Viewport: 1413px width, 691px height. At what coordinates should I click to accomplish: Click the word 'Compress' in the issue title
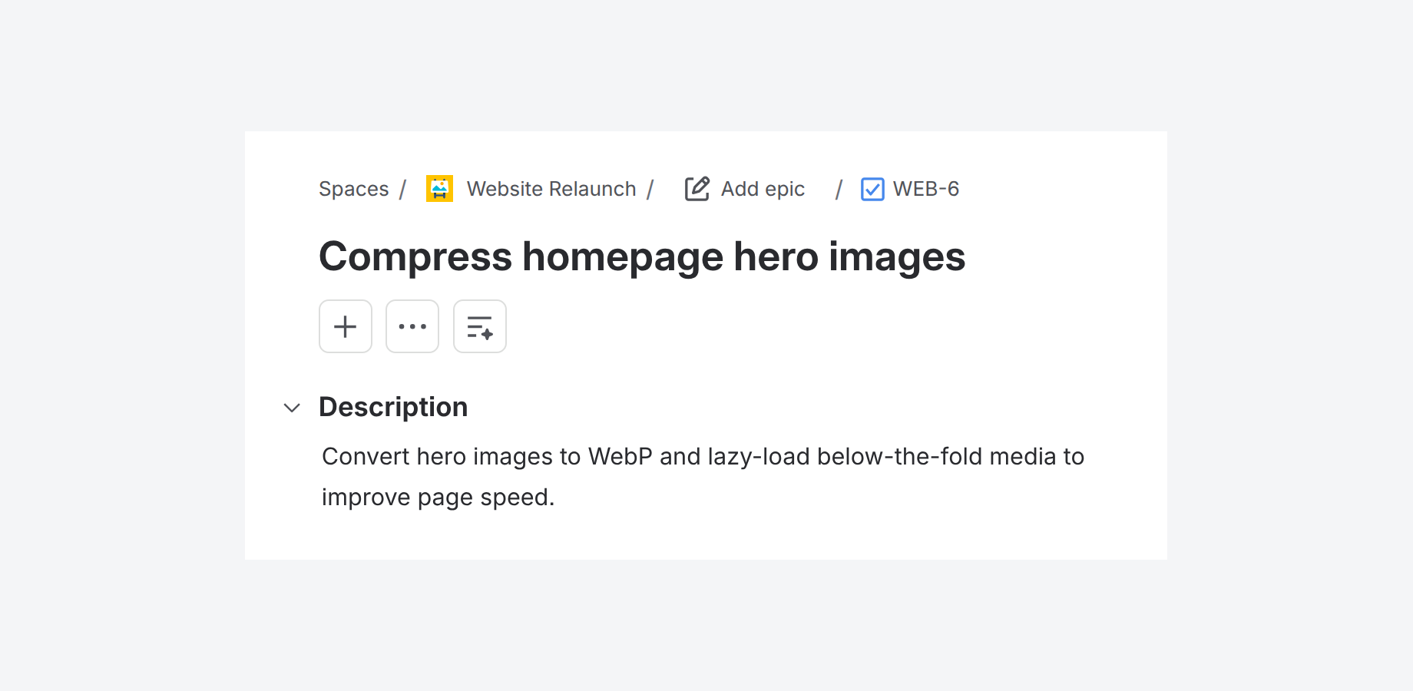(415, 256)
